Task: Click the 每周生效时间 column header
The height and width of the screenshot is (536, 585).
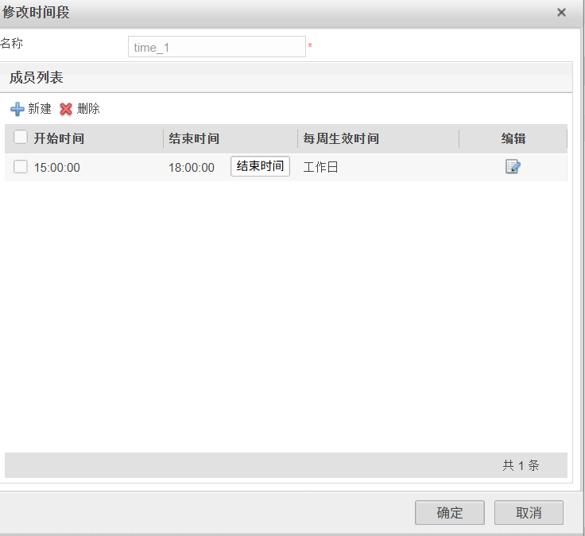Action: (341, 138)
